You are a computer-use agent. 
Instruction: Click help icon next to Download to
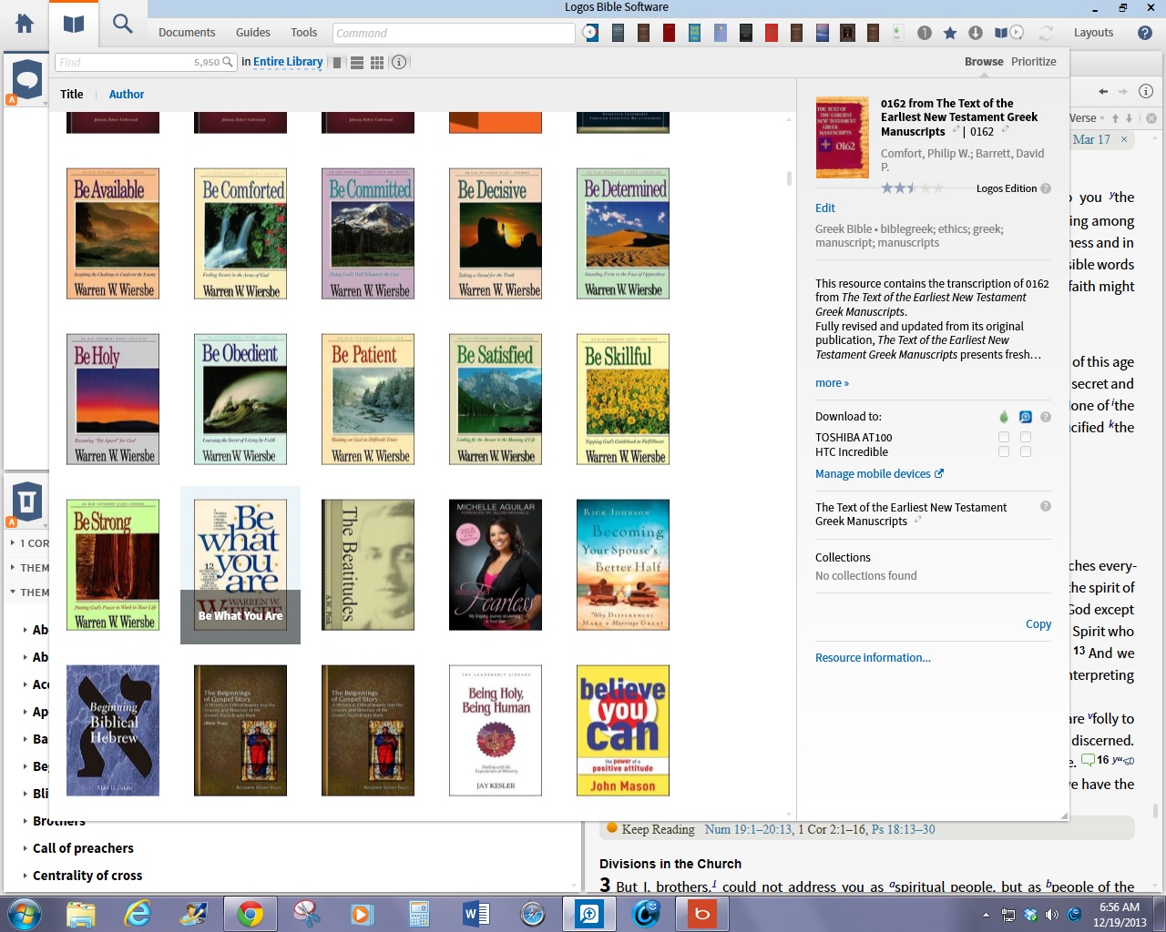tap(1046, 417)
